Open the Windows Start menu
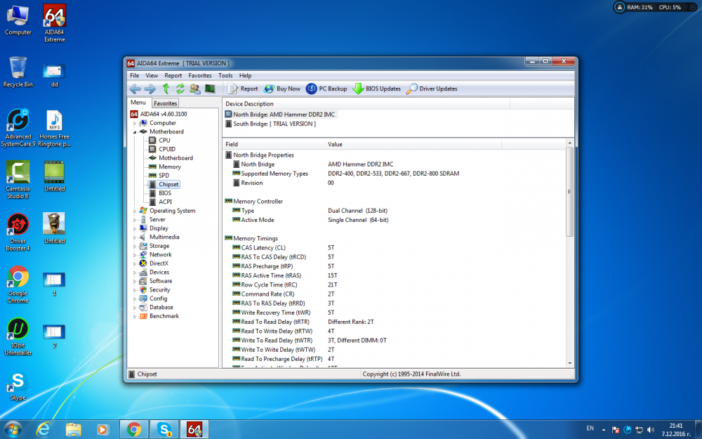This screenshot has width=702, height=439. 13,430
